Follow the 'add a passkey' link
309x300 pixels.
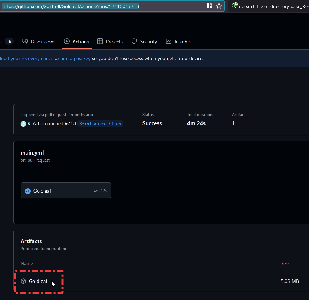76,58
